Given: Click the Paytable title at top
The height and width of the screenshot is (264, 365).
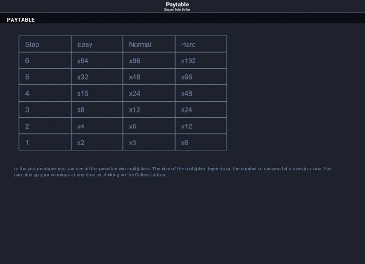Looking at the screenshot, I should (177, 5).
